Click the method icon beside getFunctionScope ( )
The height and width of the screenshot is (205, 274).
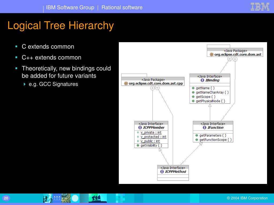[x=197, y=140]
